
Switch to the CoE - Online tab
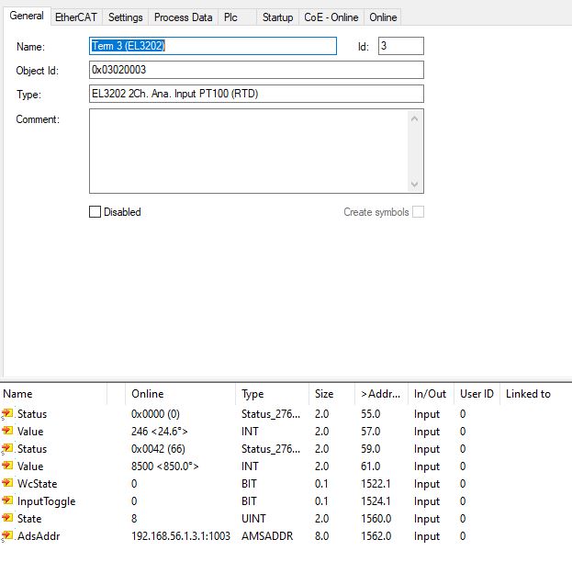click(331, 17)
